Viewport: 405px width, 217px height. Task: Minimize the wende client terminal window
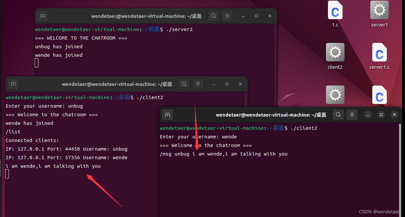(x=368, y=115)
